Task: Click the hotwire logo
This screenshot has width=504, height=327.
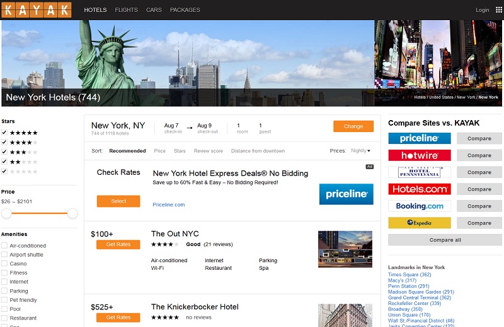Action: pos(419,155)
